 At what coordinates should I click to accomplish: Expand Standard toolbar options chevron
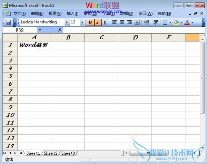pyautogui.click(x=15, y=22)
